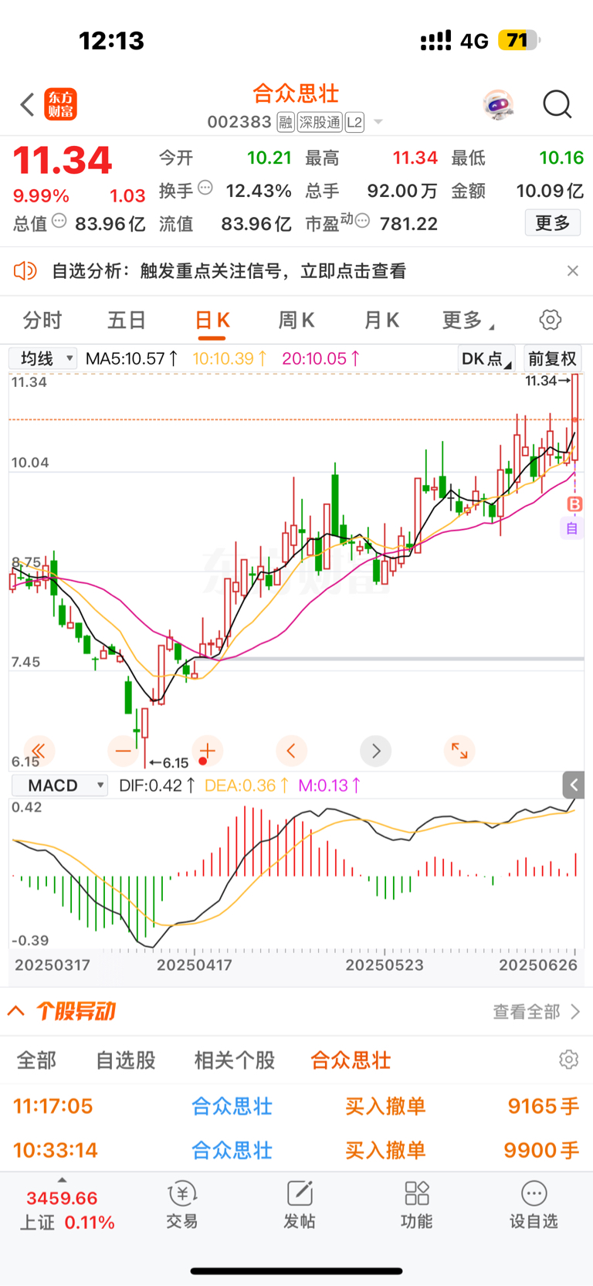This screenshot has height=1286, width=593.
Task: Tap the 自 marker on chart
Action: pyautogui.click(x=572, y=528)
